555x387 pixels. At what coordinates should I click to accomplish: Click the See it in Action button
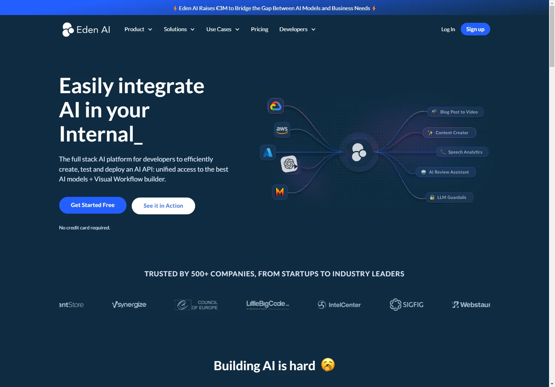(163, 206)
